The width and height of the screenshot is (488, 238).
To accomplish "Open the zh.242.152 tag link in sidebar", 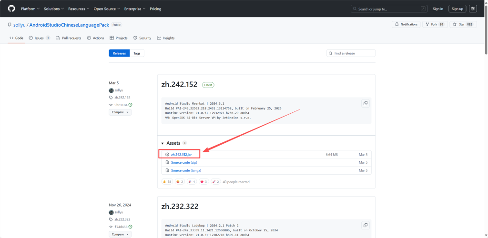I will pyautogui.click(x=122, y=97).
